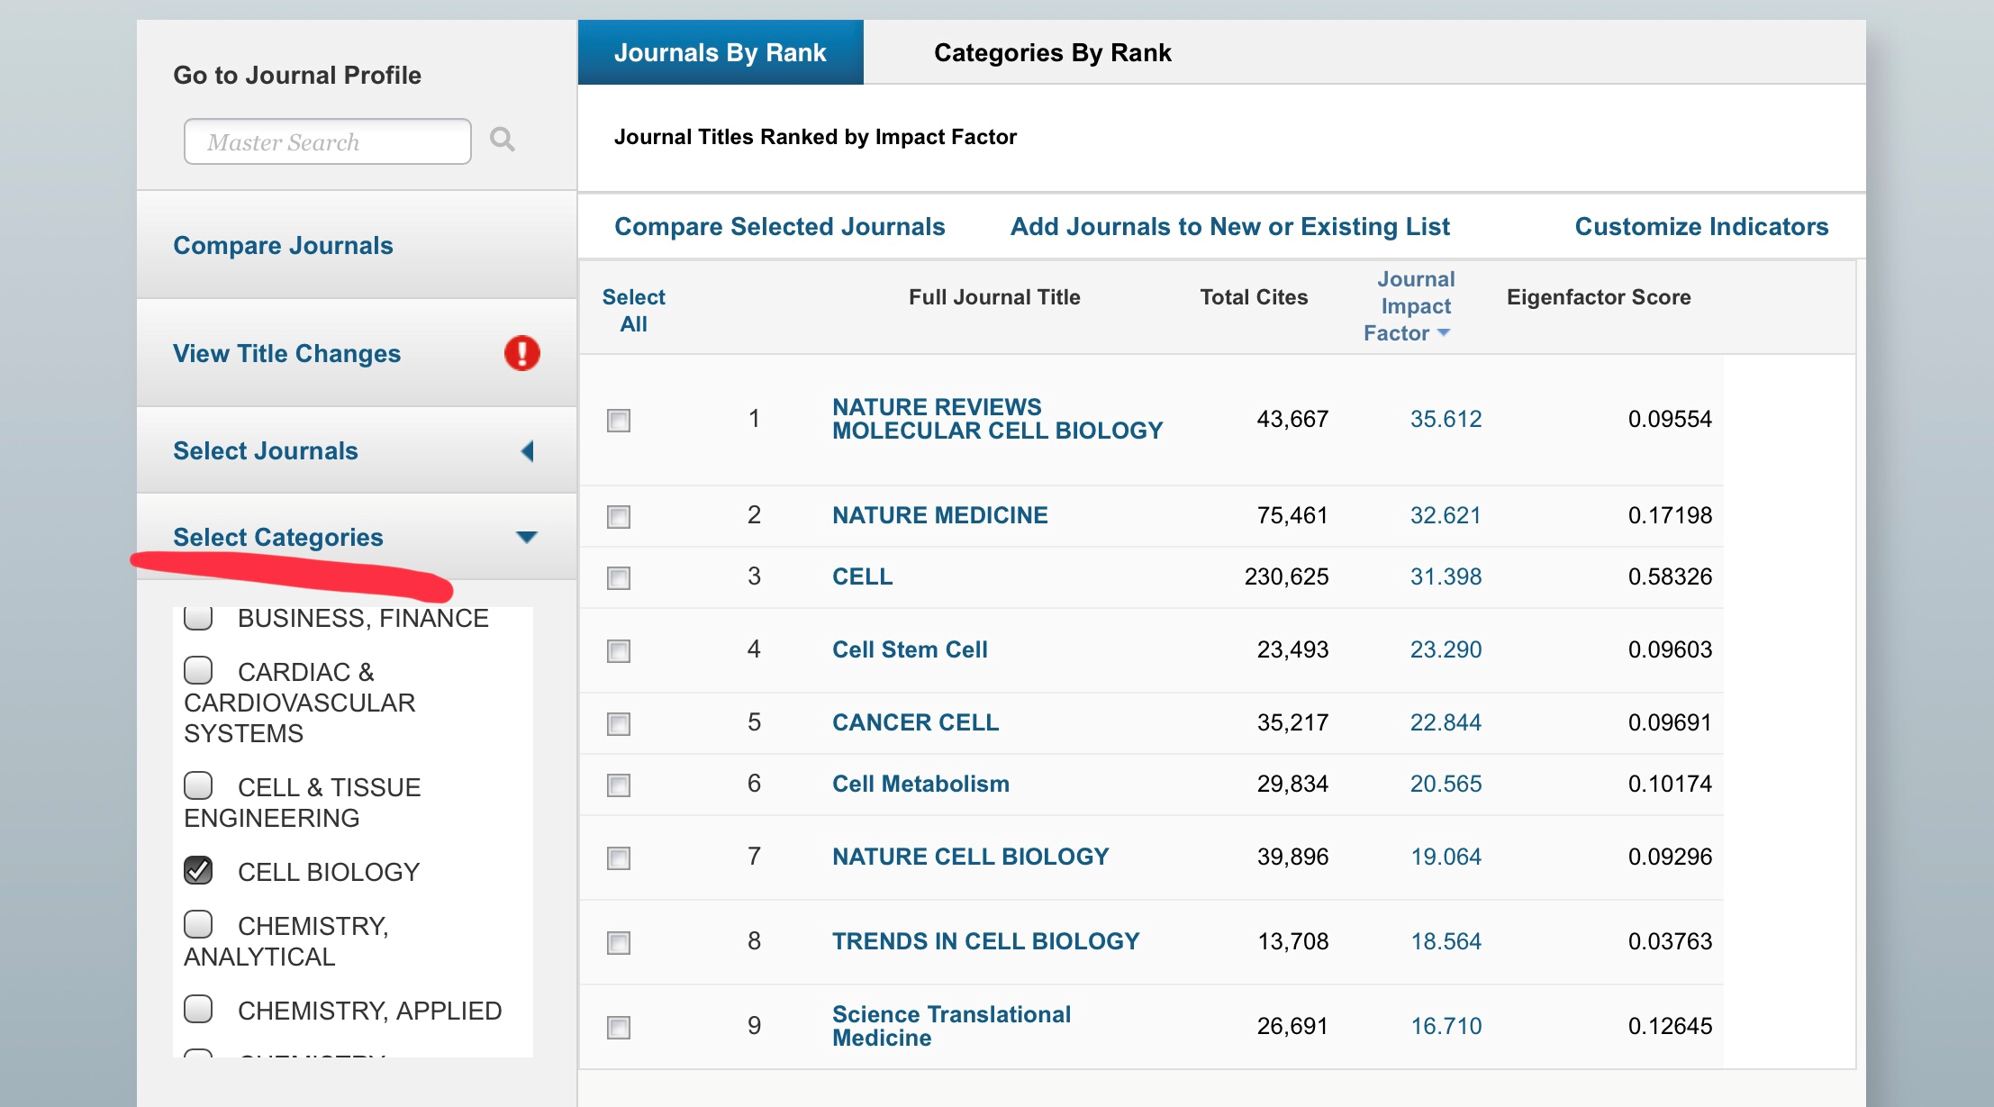Screen dimensions: 1994x1107
Task: Select the checkbox for NATURE MEDICINE row
Action: point(619,517)
